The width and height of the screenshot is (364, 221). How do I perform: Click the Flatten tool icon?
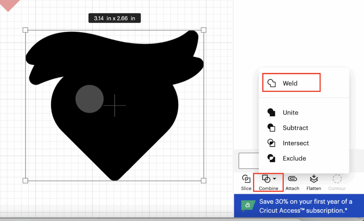point(314,178)
